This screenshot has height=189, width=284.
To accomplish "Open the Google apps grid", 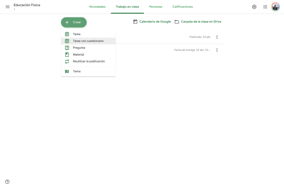I will pyautogui.click(x=265, y=7).
